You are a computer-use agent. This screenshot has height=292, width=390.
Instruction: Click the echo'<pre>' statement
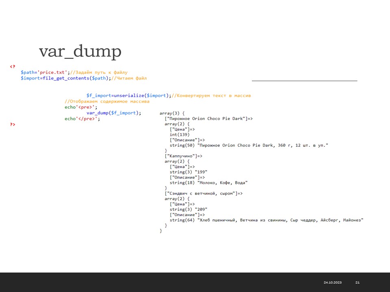pyautogui.click(x=81, y=107)
